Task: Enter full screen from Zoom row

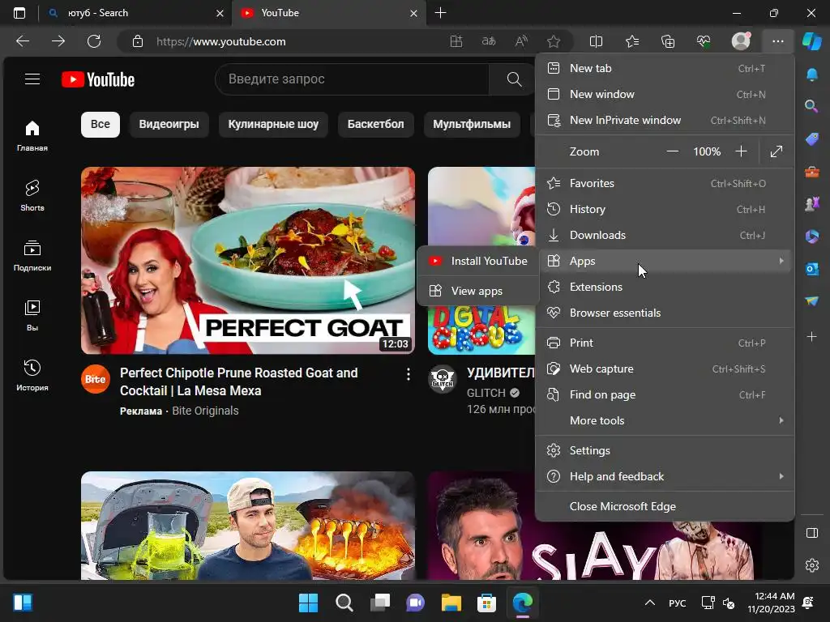Action: tap(776, 151)
